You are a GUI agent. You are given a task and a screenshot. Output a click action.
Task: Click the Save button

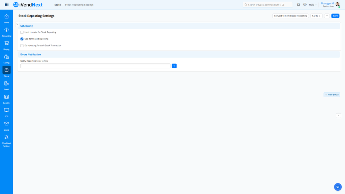pyautogui.click(x=335, y=15)
